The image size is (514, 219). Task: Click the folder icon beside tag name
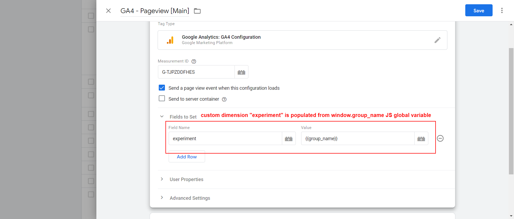click(197, 11)
